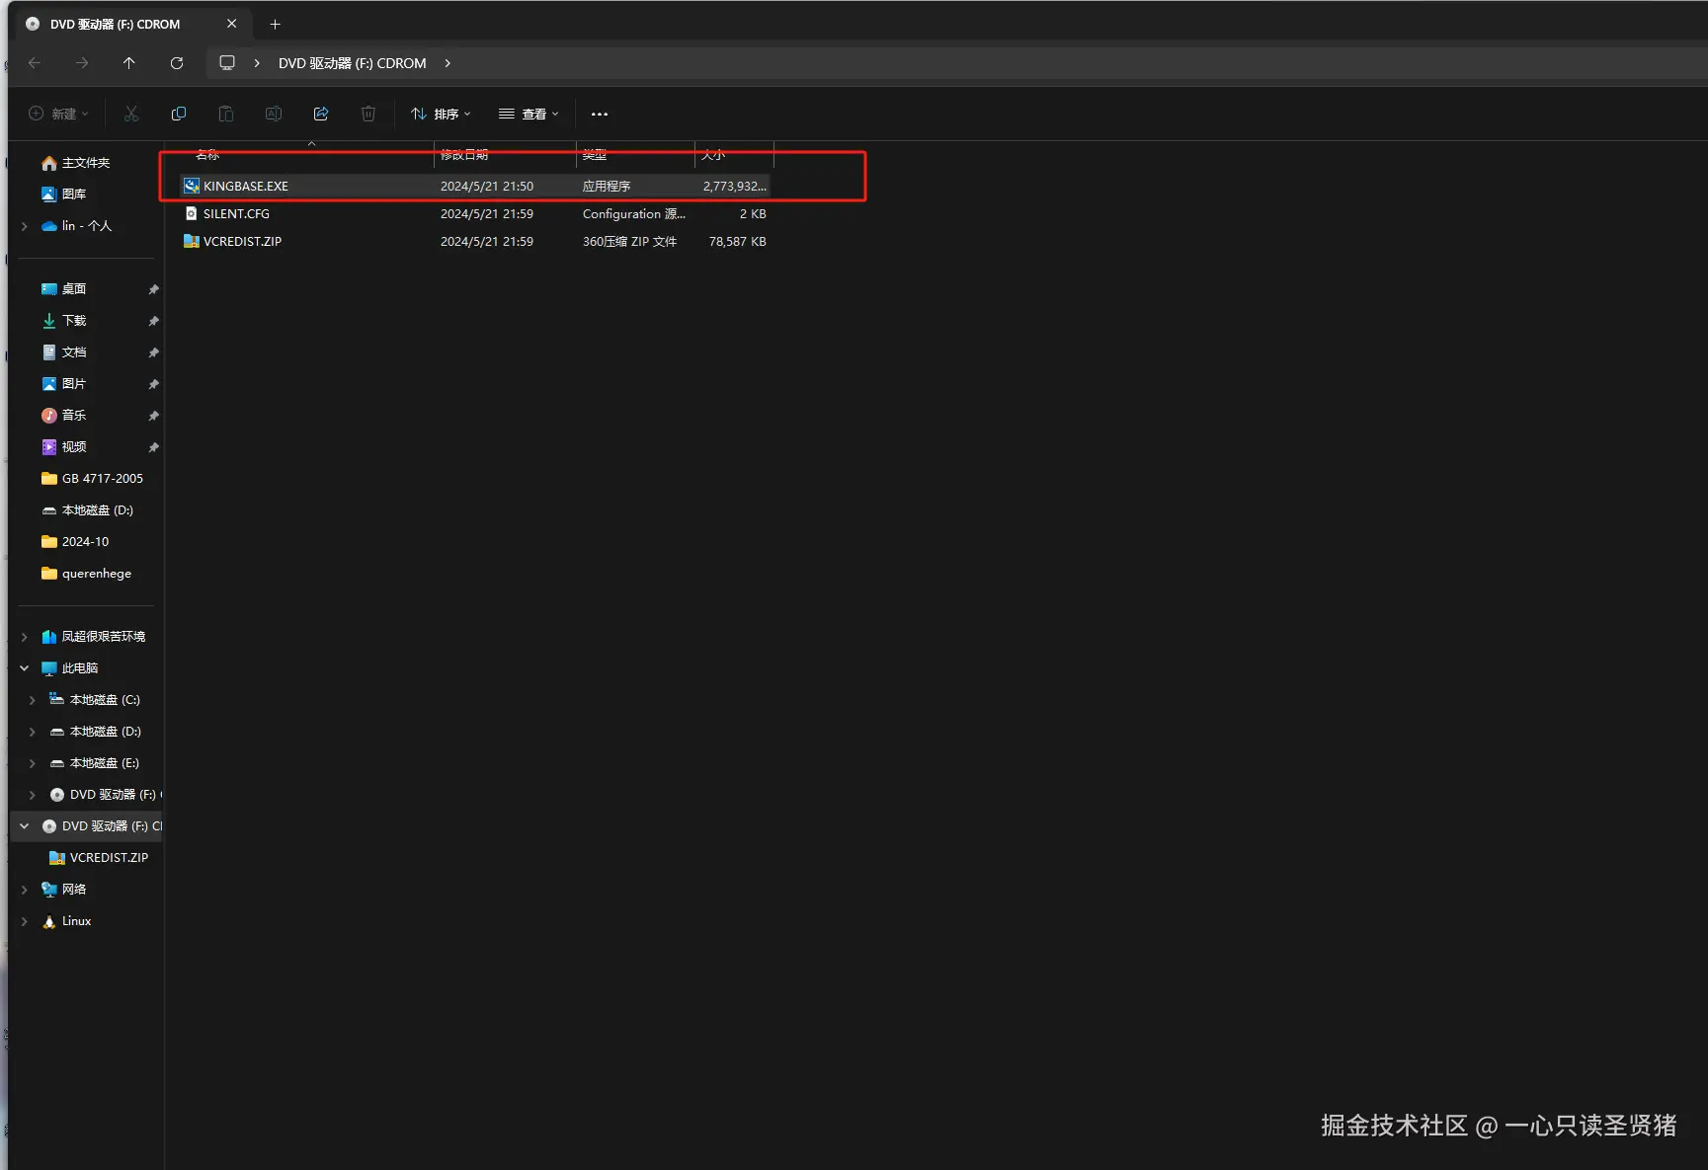Open the 排序 (Sort) dropdown

441,115
